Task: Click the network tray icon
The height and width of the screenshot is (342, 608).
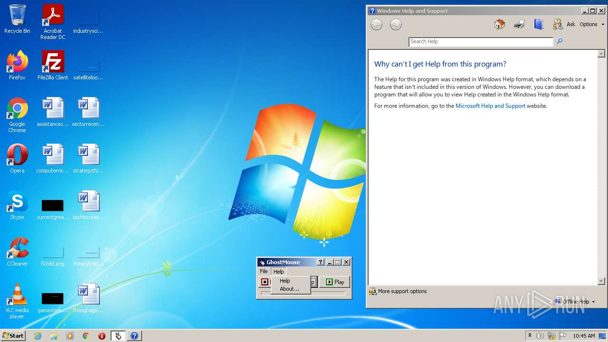Action: (551, 336)
